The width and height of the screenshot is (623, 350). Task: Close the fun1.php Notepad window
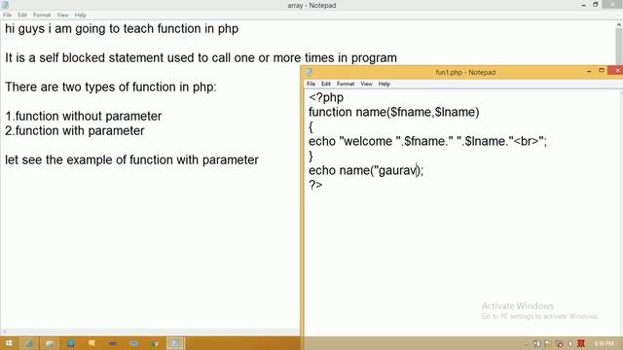point(617,71)
